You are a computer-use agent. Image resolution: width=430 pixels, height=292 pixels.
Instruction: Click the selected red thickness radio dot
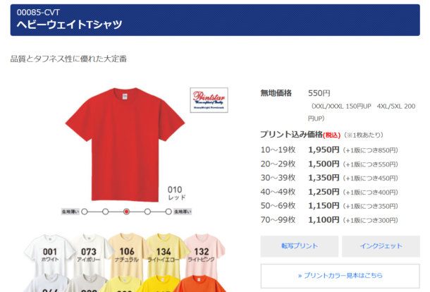tap(126, 212)
